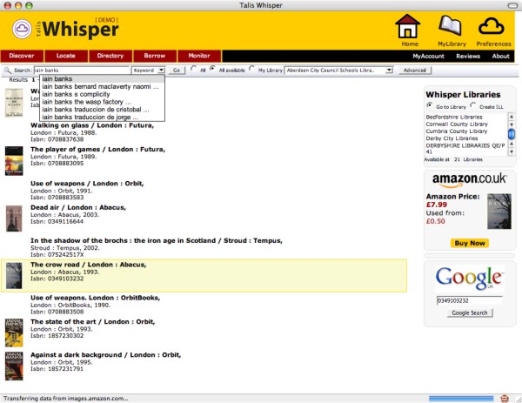The image size is (522, 403).
Task: Select Derby City Libraries in list
Action: point(452,138)
